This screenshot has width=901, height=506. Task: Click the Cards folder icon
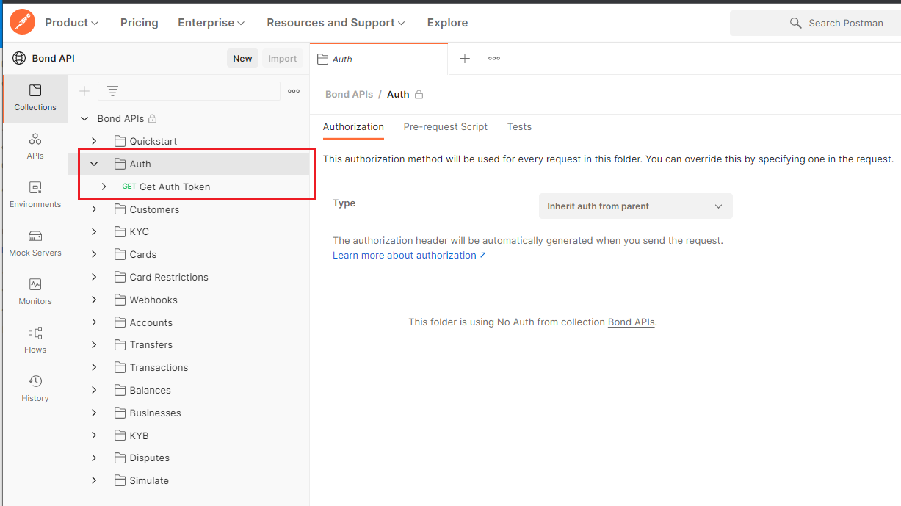[120, 254]
